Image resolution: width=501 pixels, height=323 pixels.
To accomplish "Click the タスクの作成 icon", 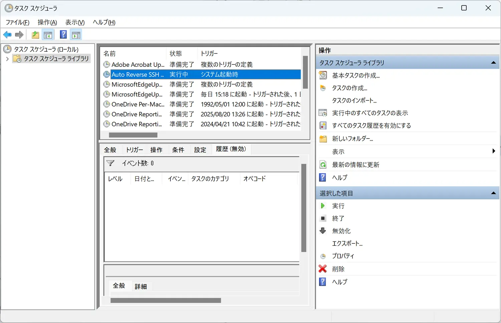I will 323,88.
